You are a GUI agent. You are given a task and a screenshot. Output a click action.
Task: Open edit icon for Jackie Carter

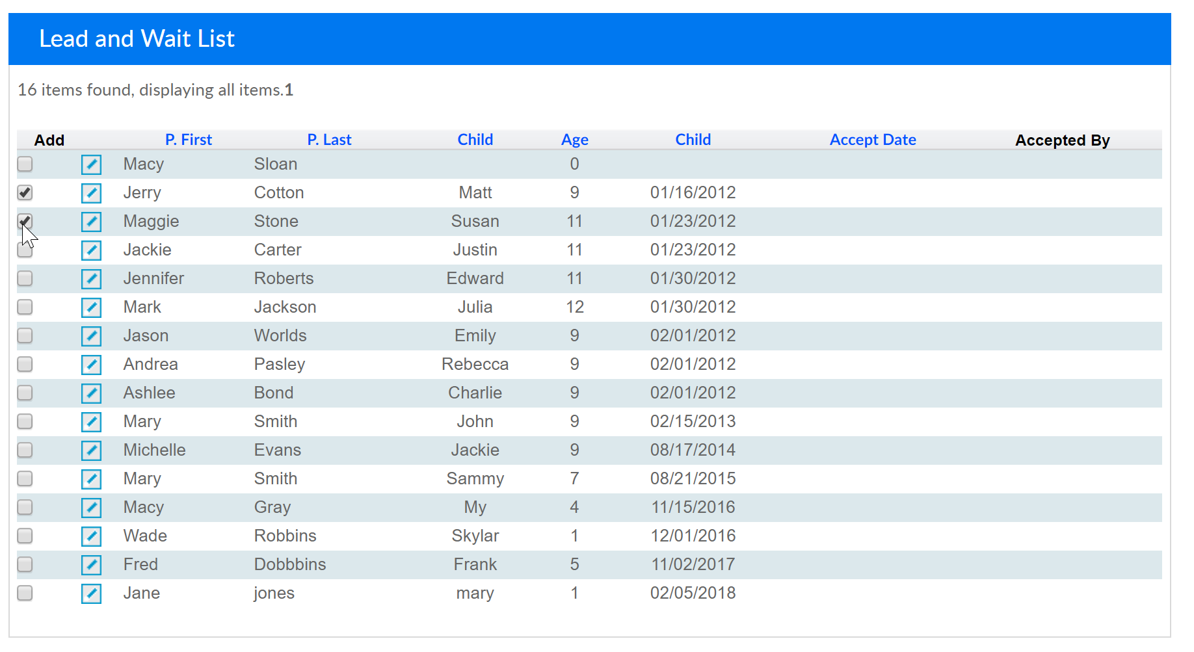point(91,250)
